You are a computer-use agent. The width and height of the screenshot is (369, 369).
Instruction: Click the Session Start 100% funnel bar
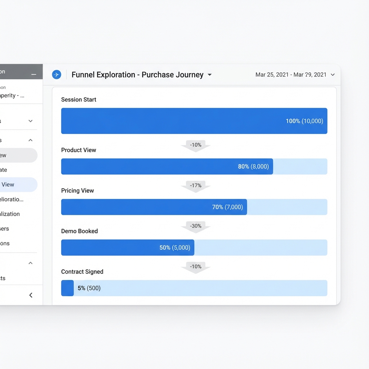coord(194,121)
